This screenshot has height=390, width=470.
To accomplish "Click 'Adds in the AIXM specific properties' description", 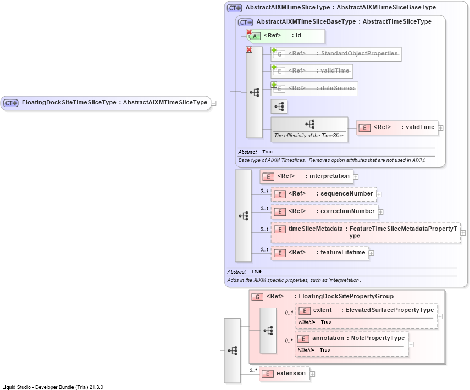I will (294, 280).
